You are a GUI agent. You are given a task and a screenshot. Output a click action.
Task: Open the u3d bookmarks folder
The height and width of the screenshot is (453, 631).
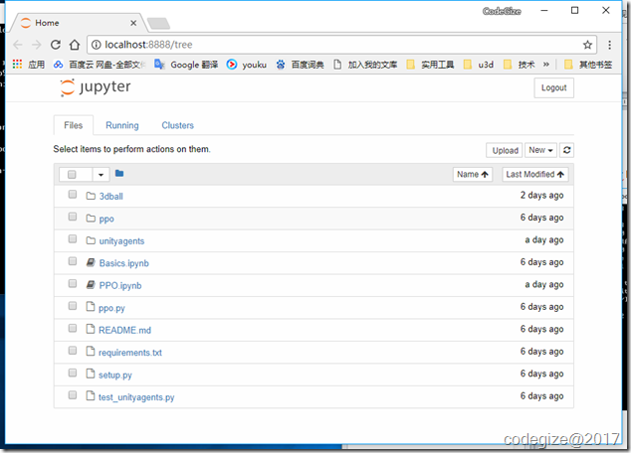[x=479, y=65]
